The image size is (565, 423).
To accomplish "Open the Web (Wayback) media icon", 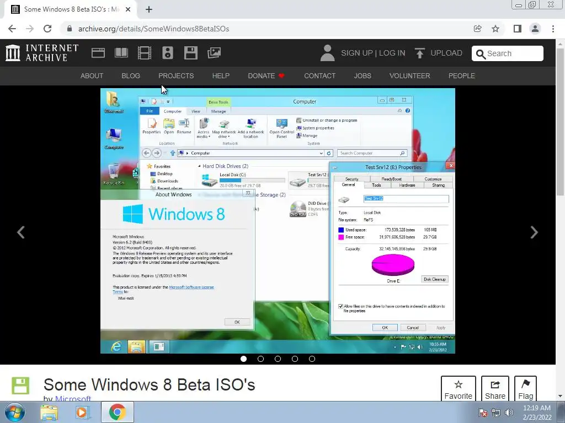I will point(98,53).
